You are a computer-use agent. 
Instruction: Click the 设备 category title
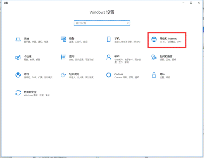coord(72,38)
